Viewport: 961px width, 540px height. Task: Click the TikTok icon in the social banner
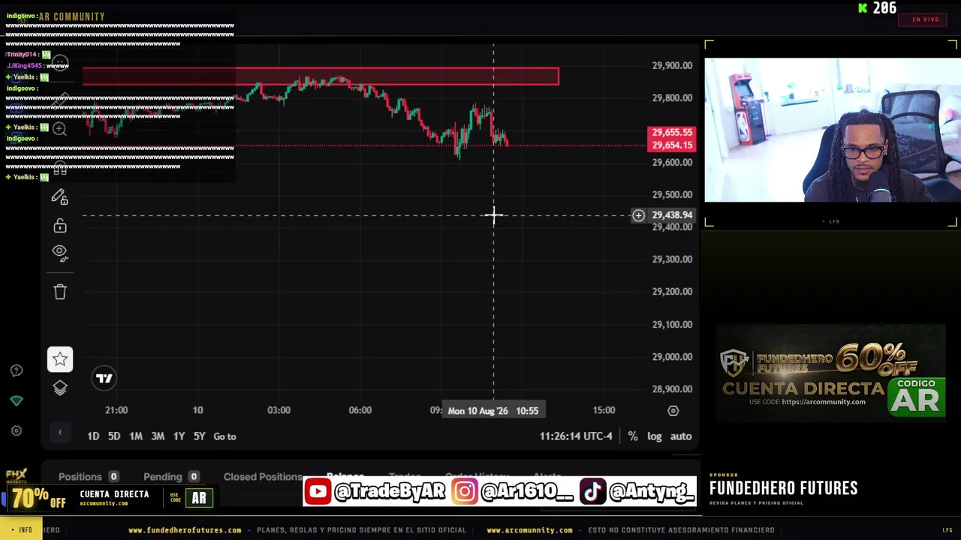[592, 492]
